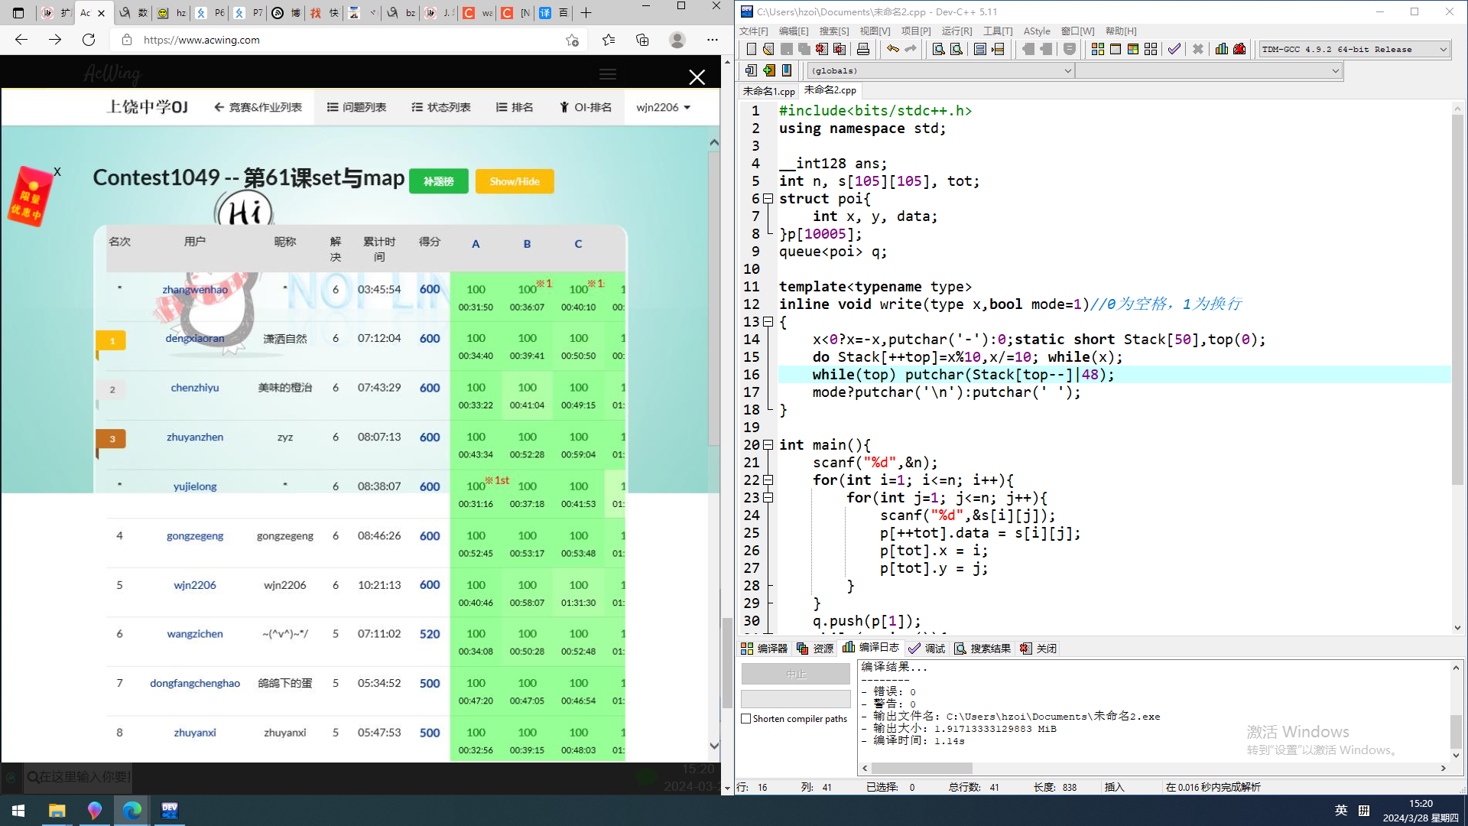Click the Undo arrow icon
This screenshot has height=826, width=1468.
pyautogui.click(x=892, y=49)
